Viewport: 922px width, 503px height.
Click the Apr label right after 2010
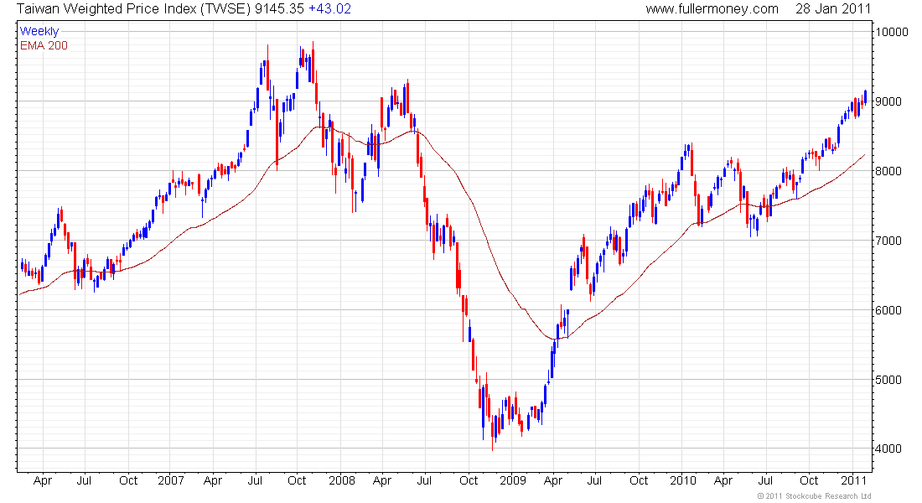pyautogui.click(x=723, y=480)
